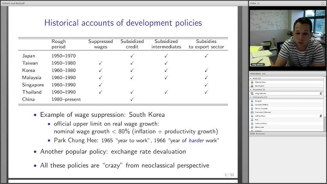Screen dimensions: 327x184
Task: Collapse the Participants group in Attendees
Action: coord(251,97)
